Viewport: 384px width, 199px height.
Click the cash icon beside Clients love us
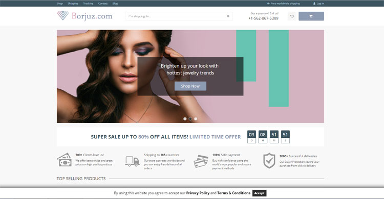pyautogui.click(x=65, y=160)
